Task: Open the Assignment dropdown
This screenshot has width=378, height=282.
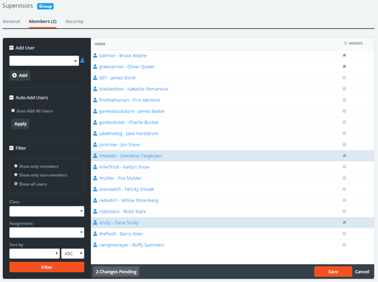Action: 47,233
